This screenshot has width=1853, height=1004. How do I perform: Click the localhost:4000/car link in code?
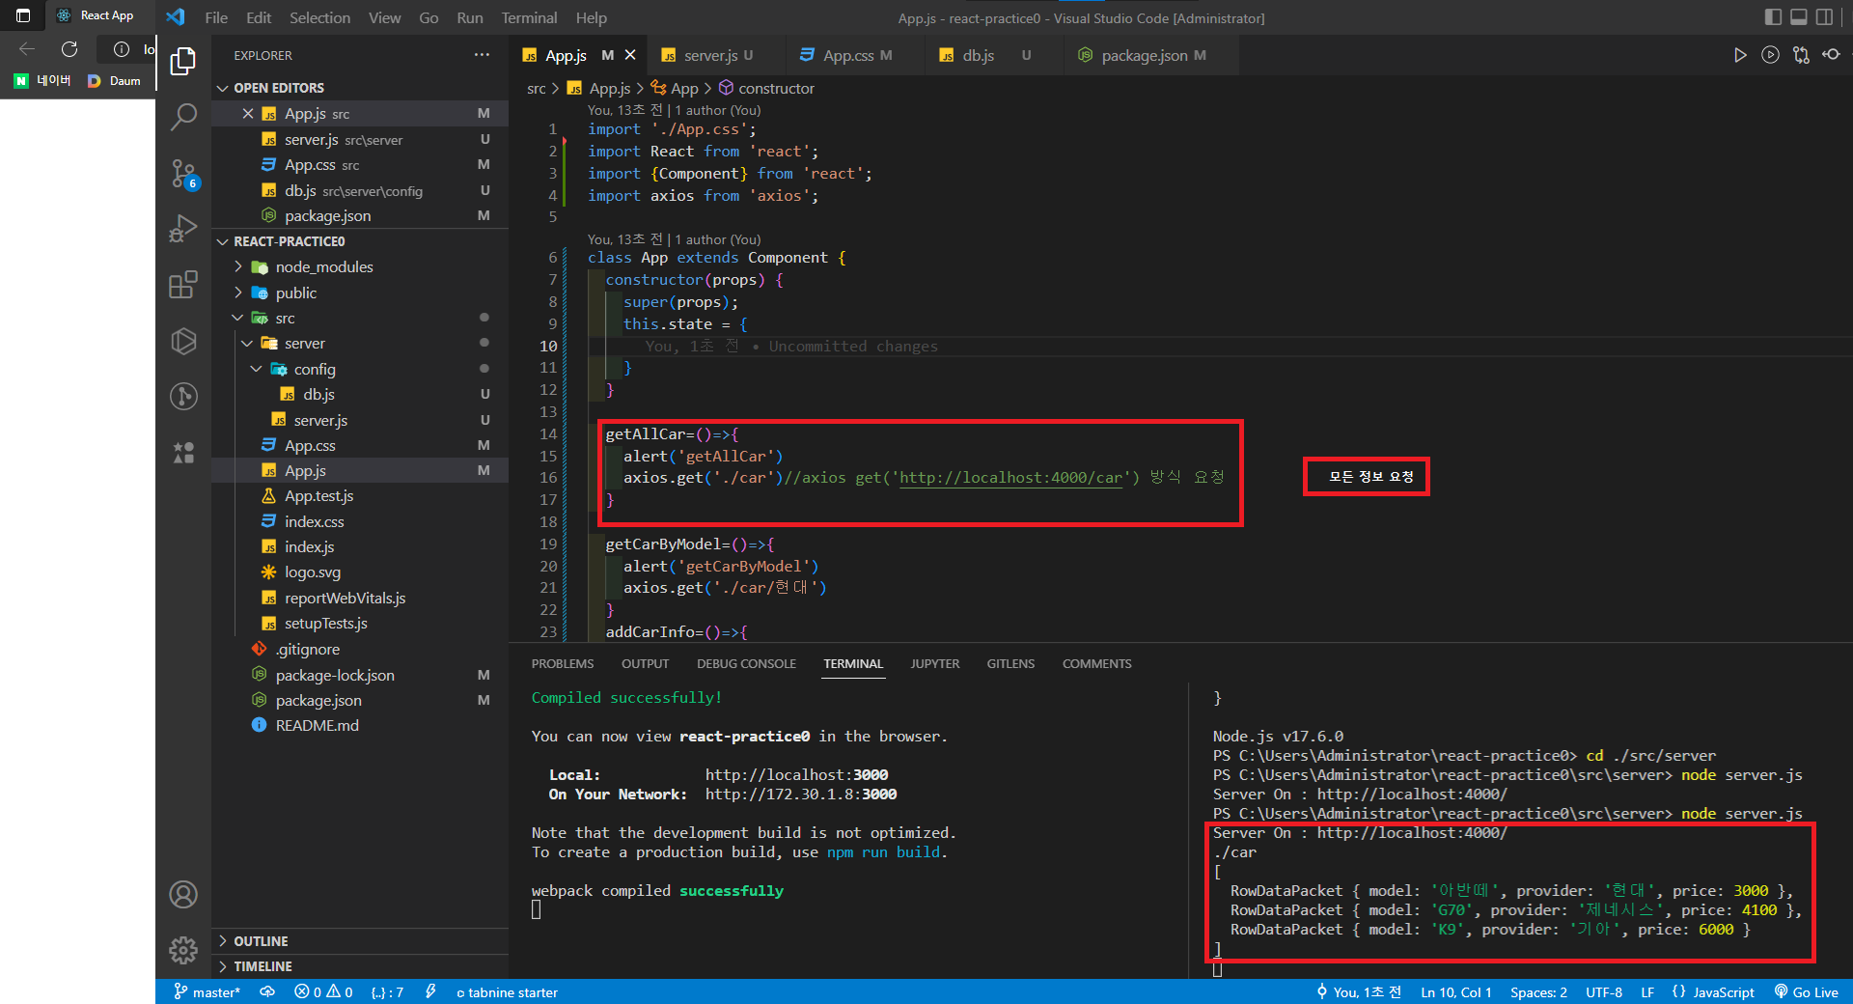click(1011, 478)
